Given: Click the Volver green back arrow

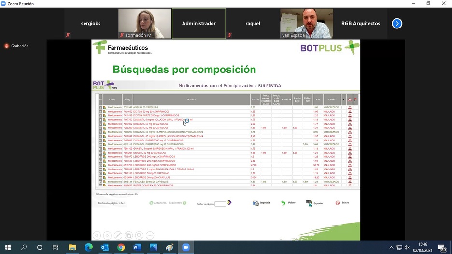Looking at the screenshot, I should tap(283, 203).
